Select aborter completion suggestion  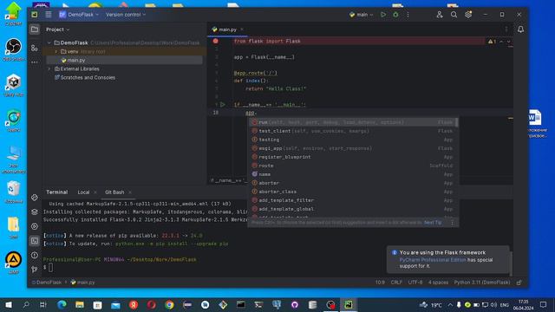point(351,183)
